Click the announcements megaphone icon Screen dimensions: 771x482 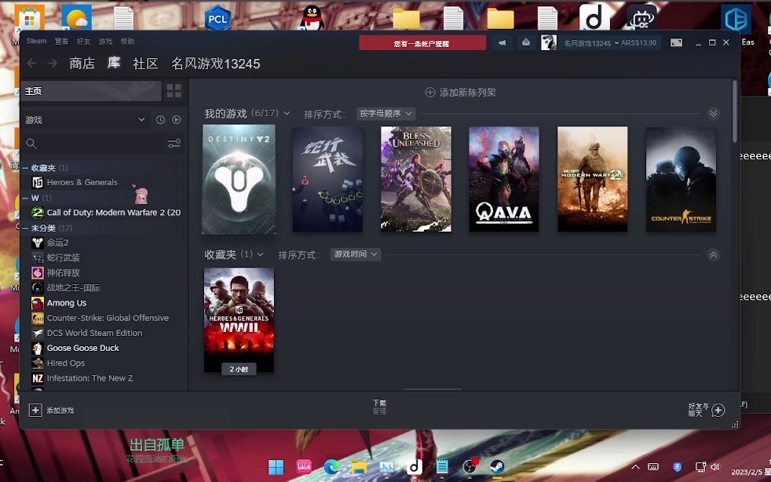pos(501,42)
